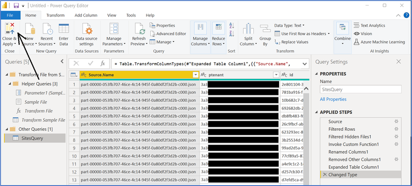The height and width of the screenshot is (186, 412).
Task: Click the save icon in title bar
Action: 16,5
